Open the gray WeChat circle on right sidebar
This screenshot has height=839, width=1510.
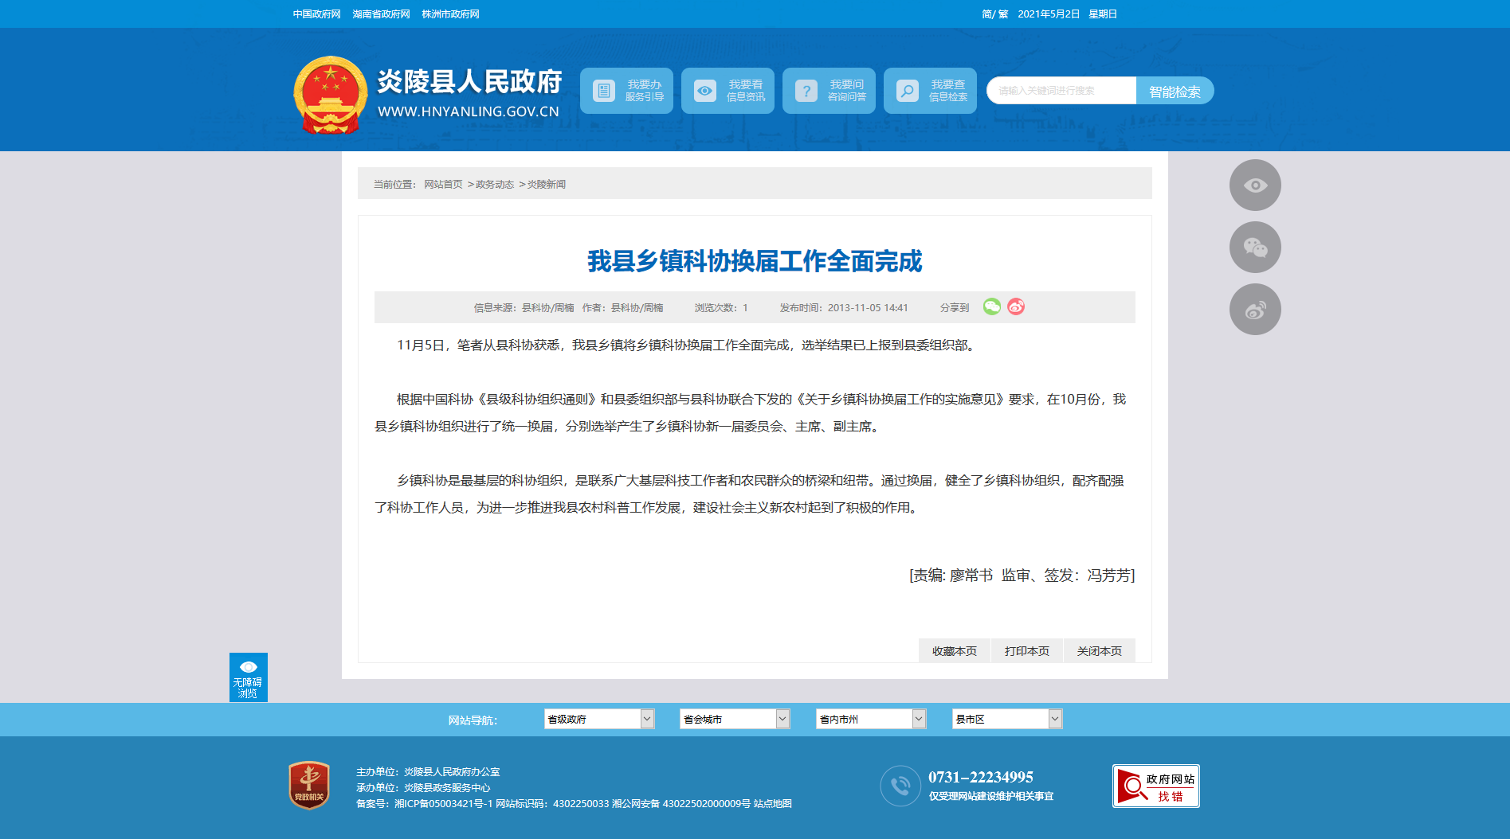coord(1255,248)
